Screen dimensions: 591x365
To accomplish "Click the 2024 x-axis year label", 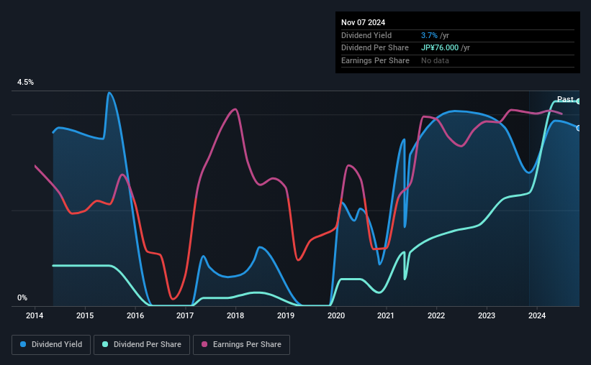I will pyautogui.click(x=537, y=315).
